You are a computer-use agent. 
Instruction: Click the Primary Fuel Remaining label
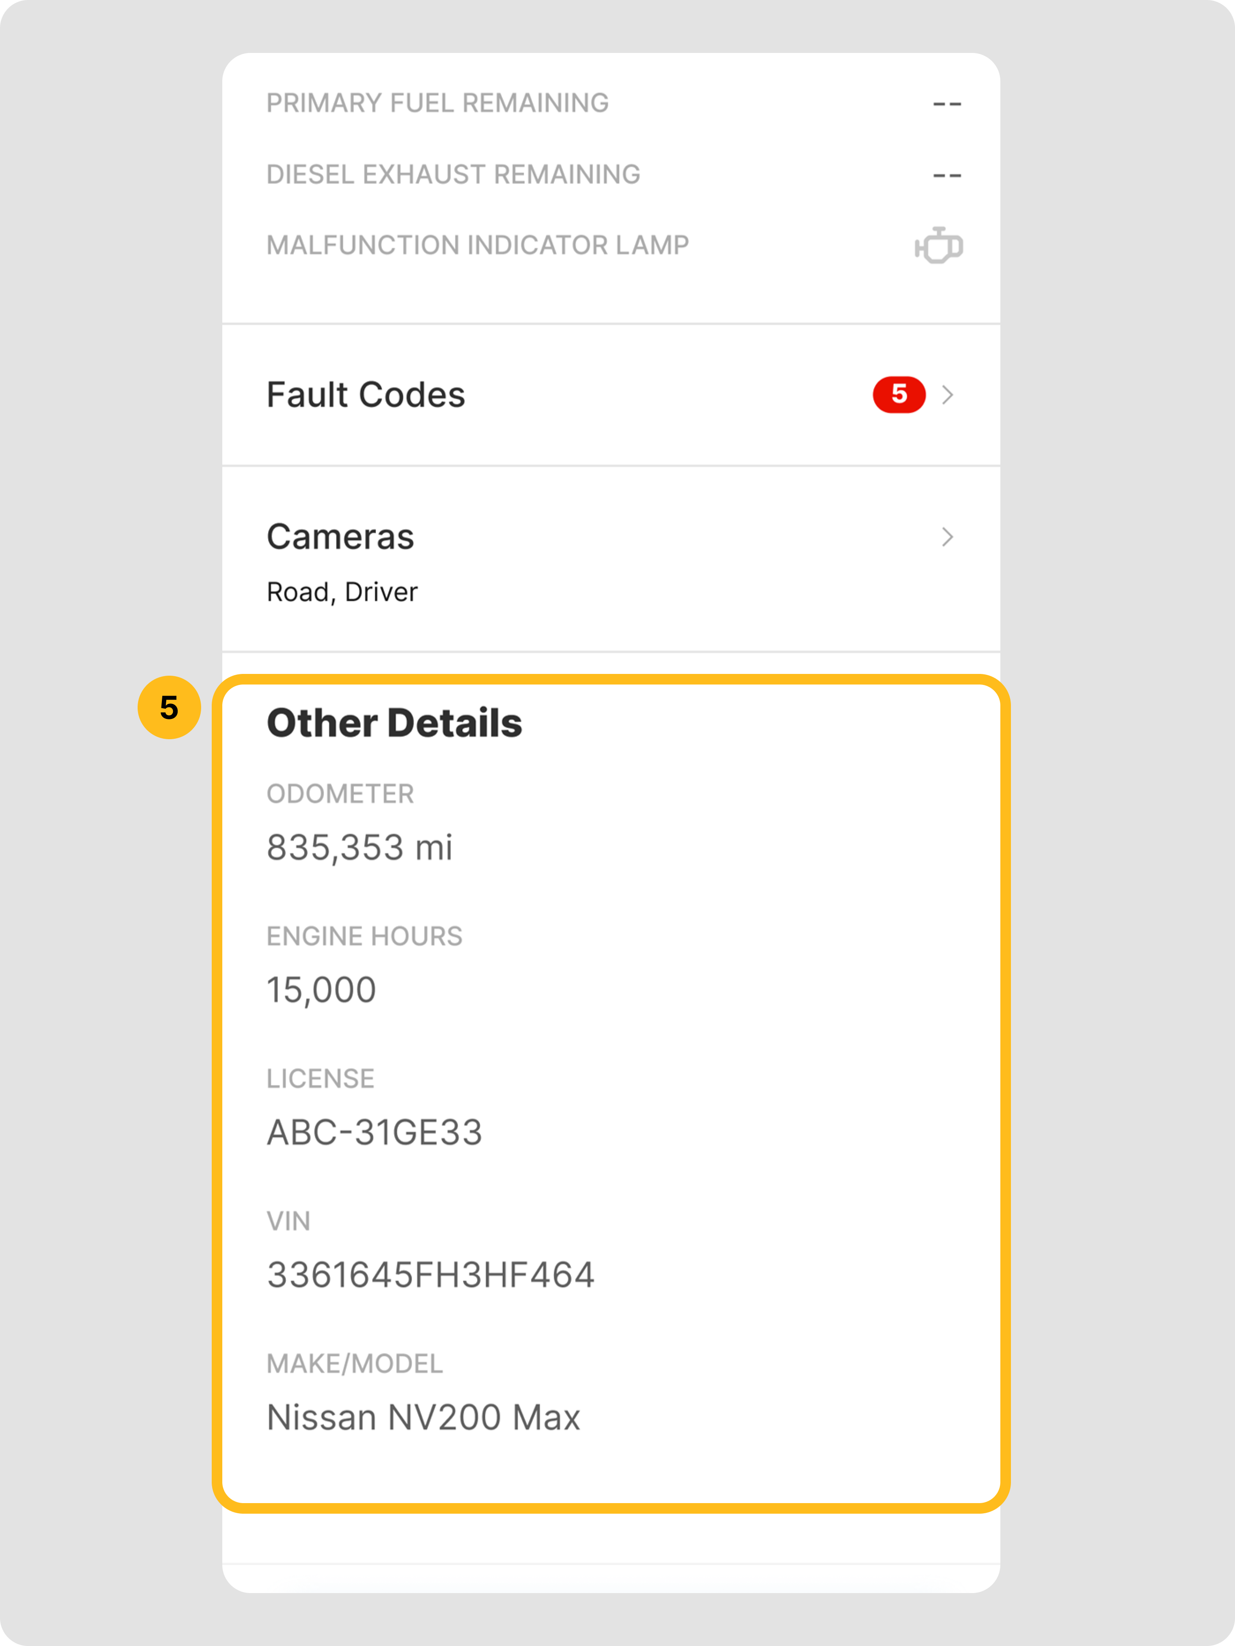[x=438, y=103]
